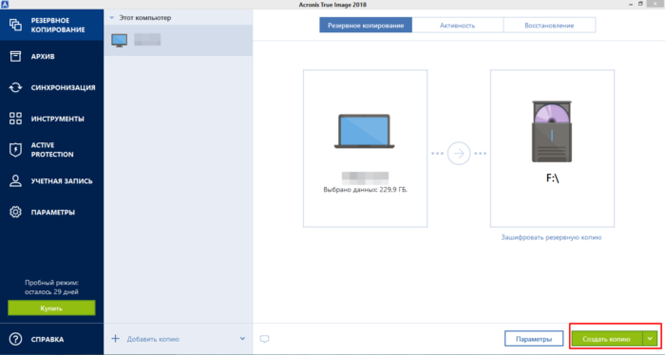Screen dimensions: 665x355
Task: Switch to the Резервное копирование tab
Action: [x=366, y=26]
